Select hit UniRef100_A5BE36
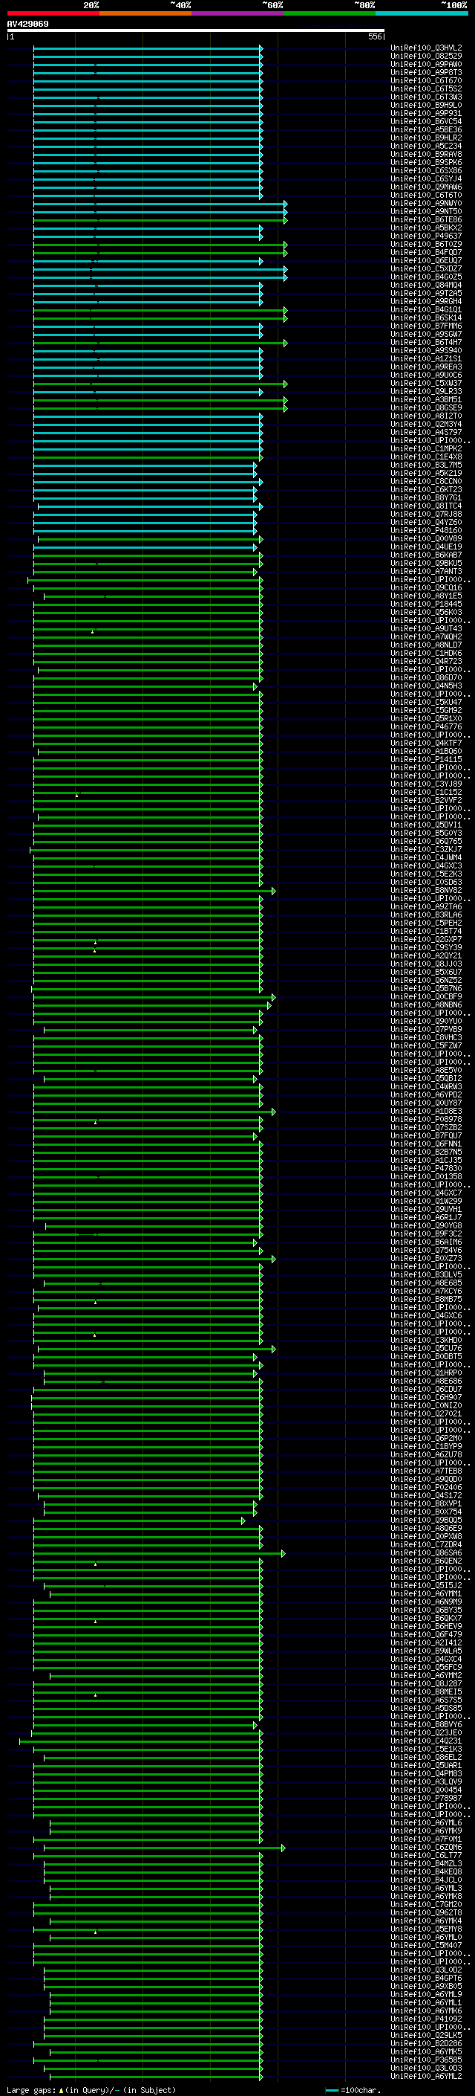 pos(426,129)
